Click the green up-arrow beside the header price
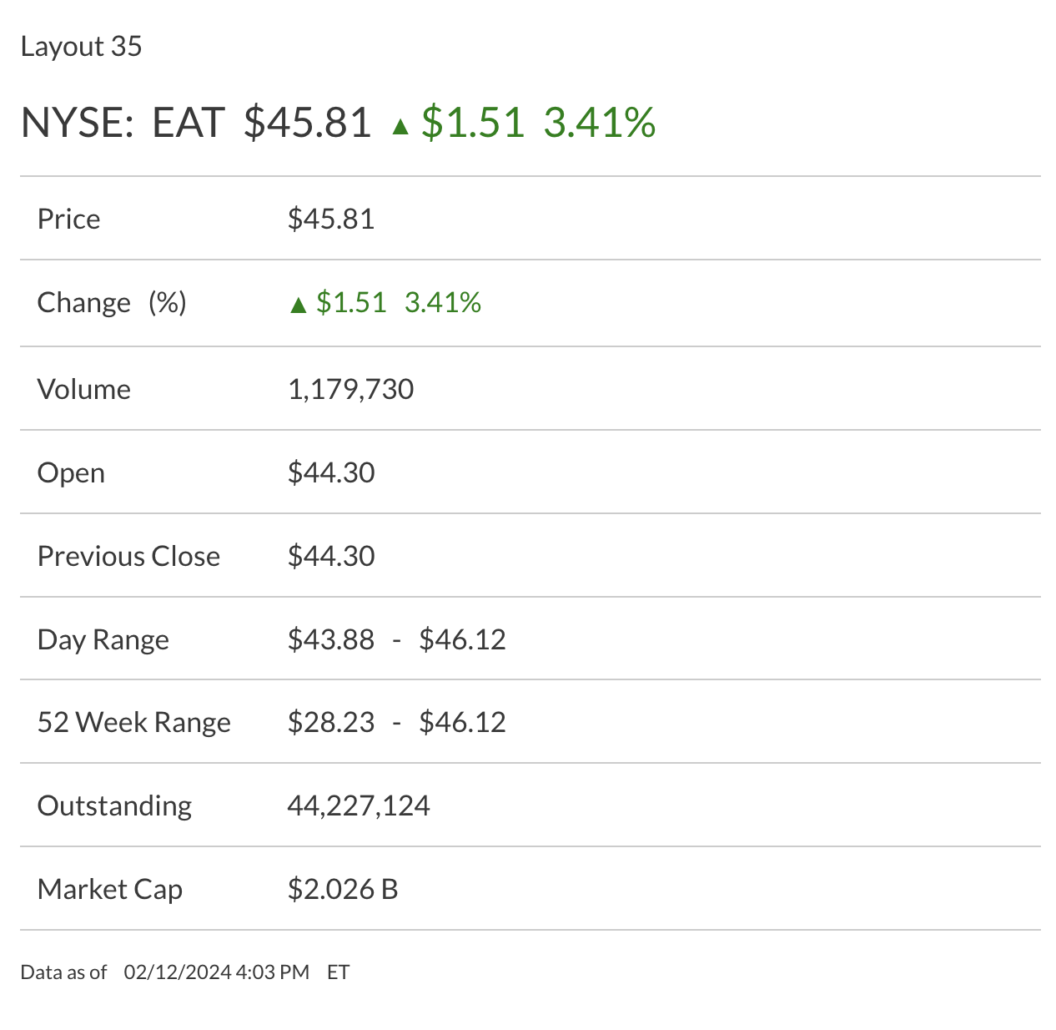This screenshot has height=1030, width=1056. click(400, 126)
